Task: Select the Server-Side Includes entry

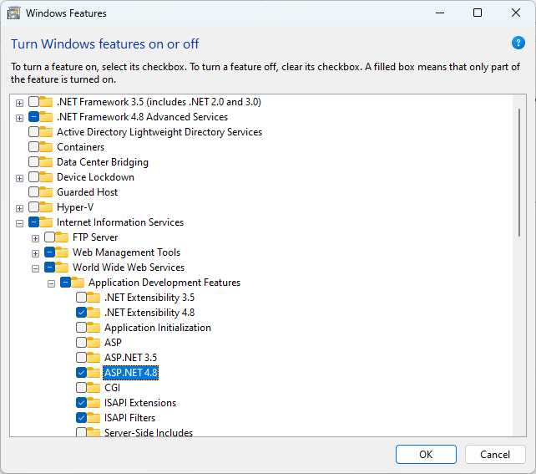Action: pos(148,432)
